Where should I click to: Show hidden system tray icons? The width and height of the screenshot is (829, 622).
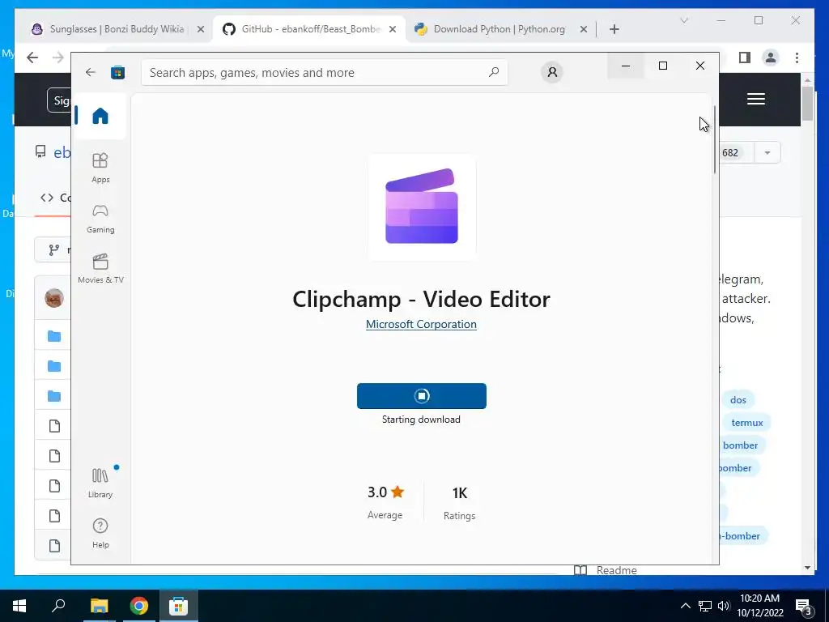point(685,606)
